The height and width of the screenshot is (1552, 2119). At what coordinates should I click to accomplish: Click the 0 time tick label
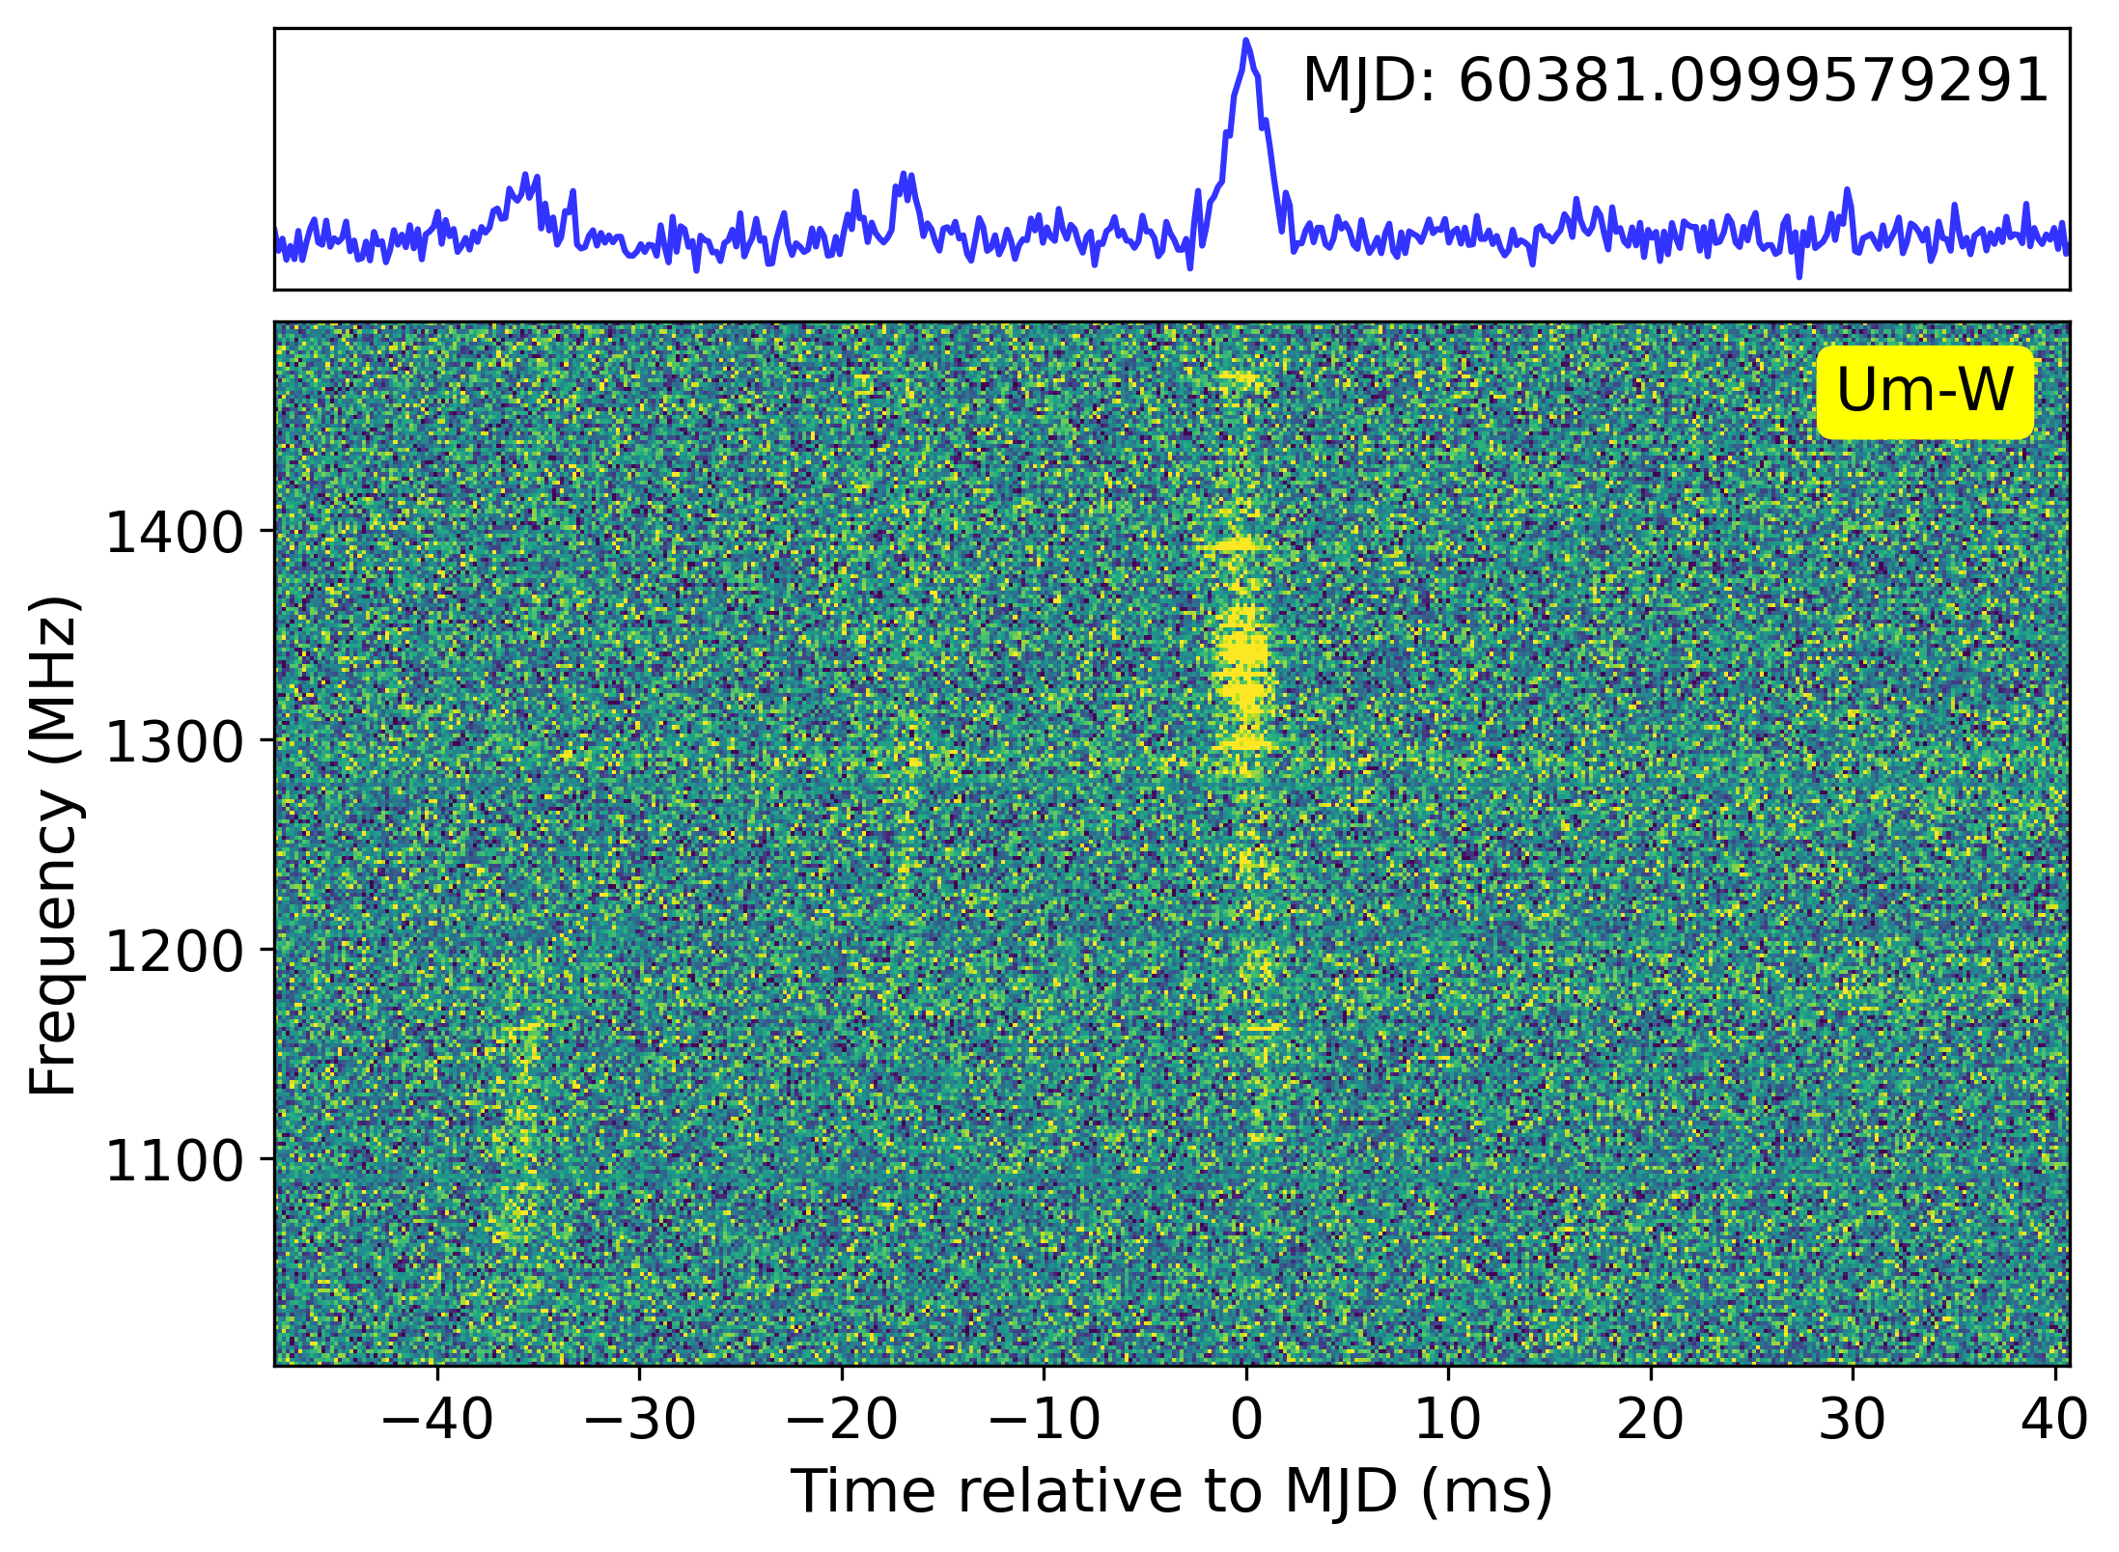coord(1246,1419)
